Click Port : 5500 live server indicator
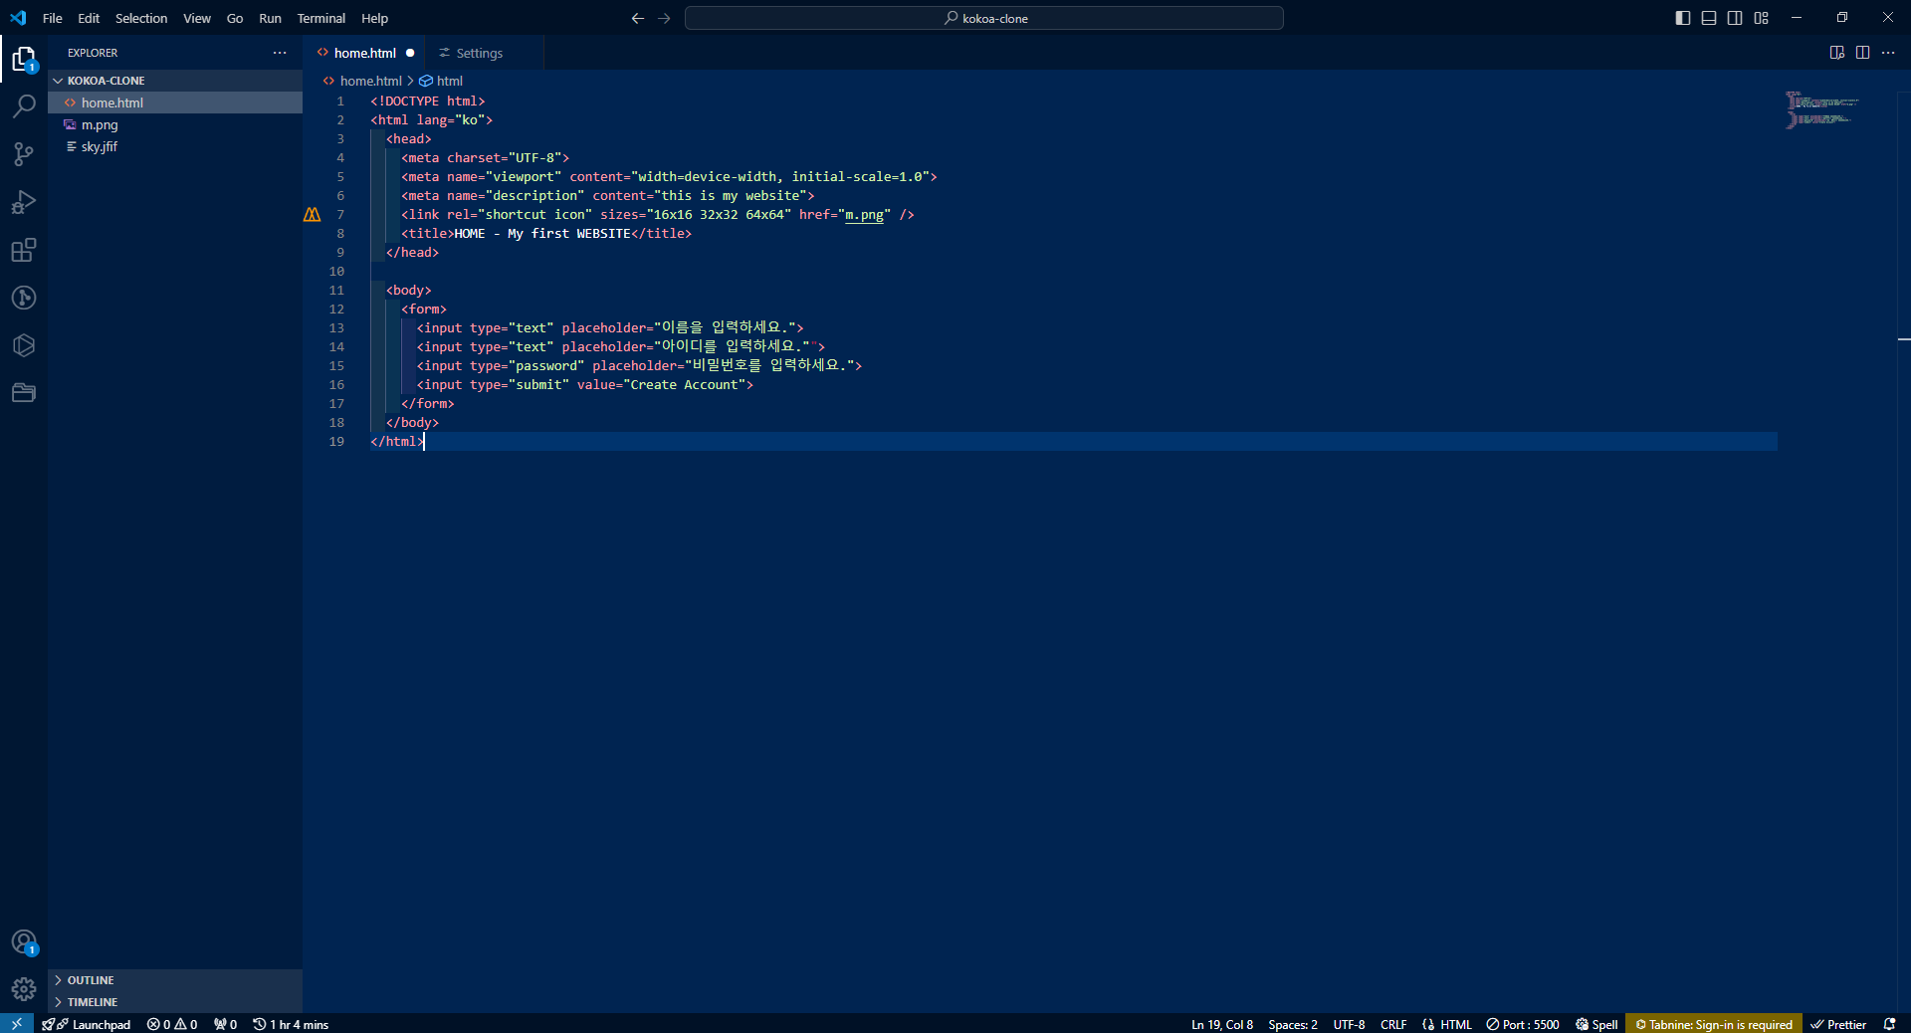The image size is (1911, 1033). [1523, 1024]
